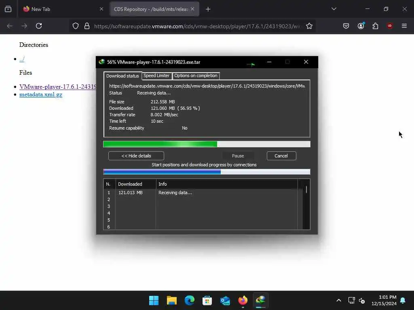Bookmark this page with star icon
This screenshot has width=414, height=310.
pyautogui.click(x=309, y=26)
